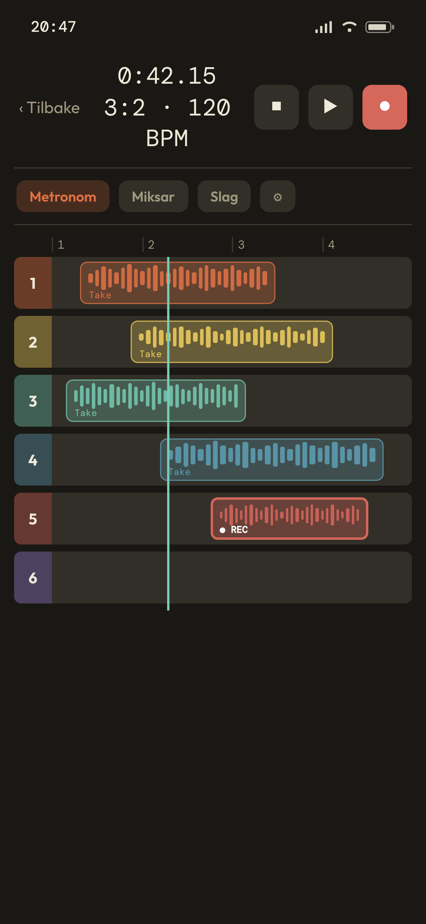Select track 1 header
The width and height of the screenshot is (426, 924).
point(33,283)
